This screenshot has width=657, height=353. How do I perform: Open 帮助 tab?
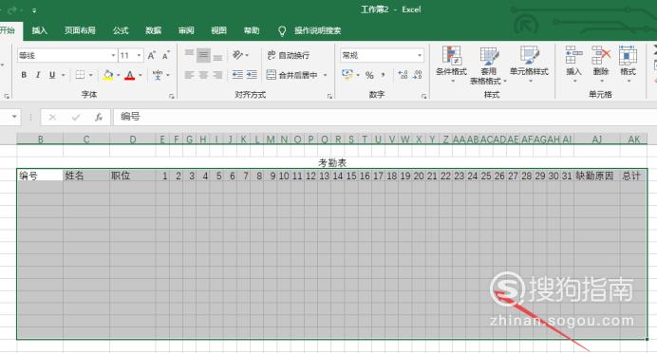[252, 30]
